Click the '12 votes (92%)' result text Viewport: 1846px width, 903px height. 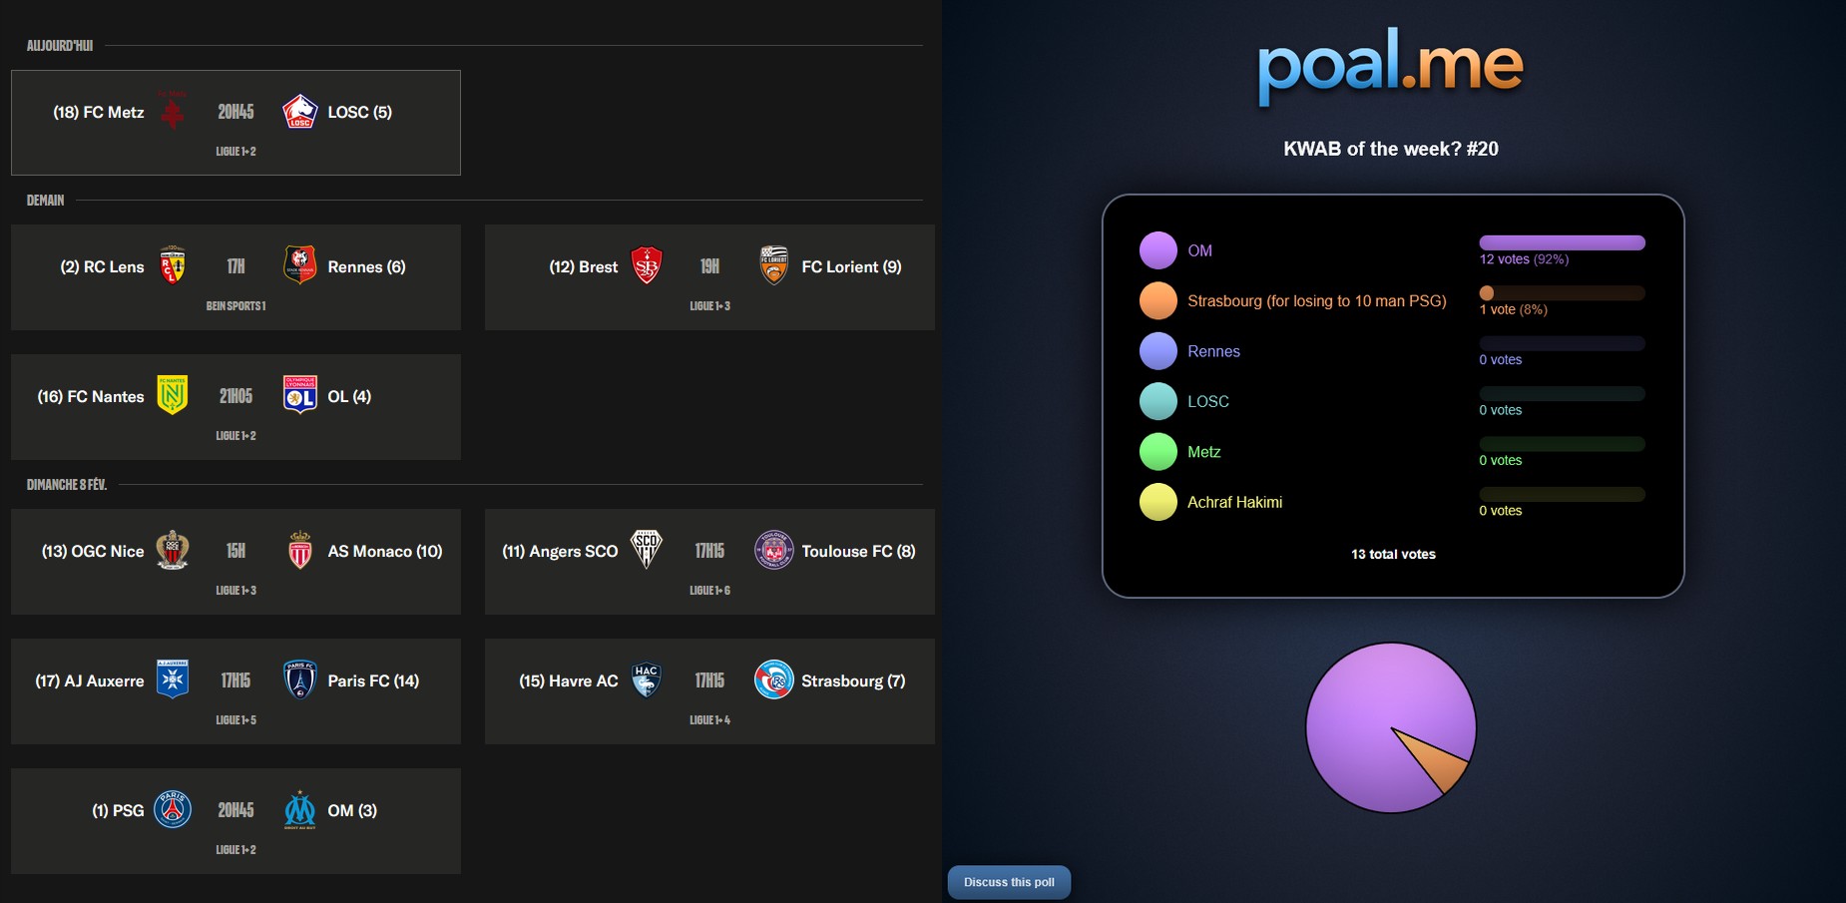tap(1524, 259)
